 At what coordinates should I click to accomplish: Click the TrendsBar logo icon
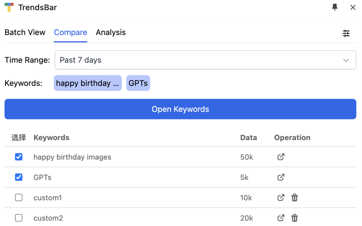9,7
